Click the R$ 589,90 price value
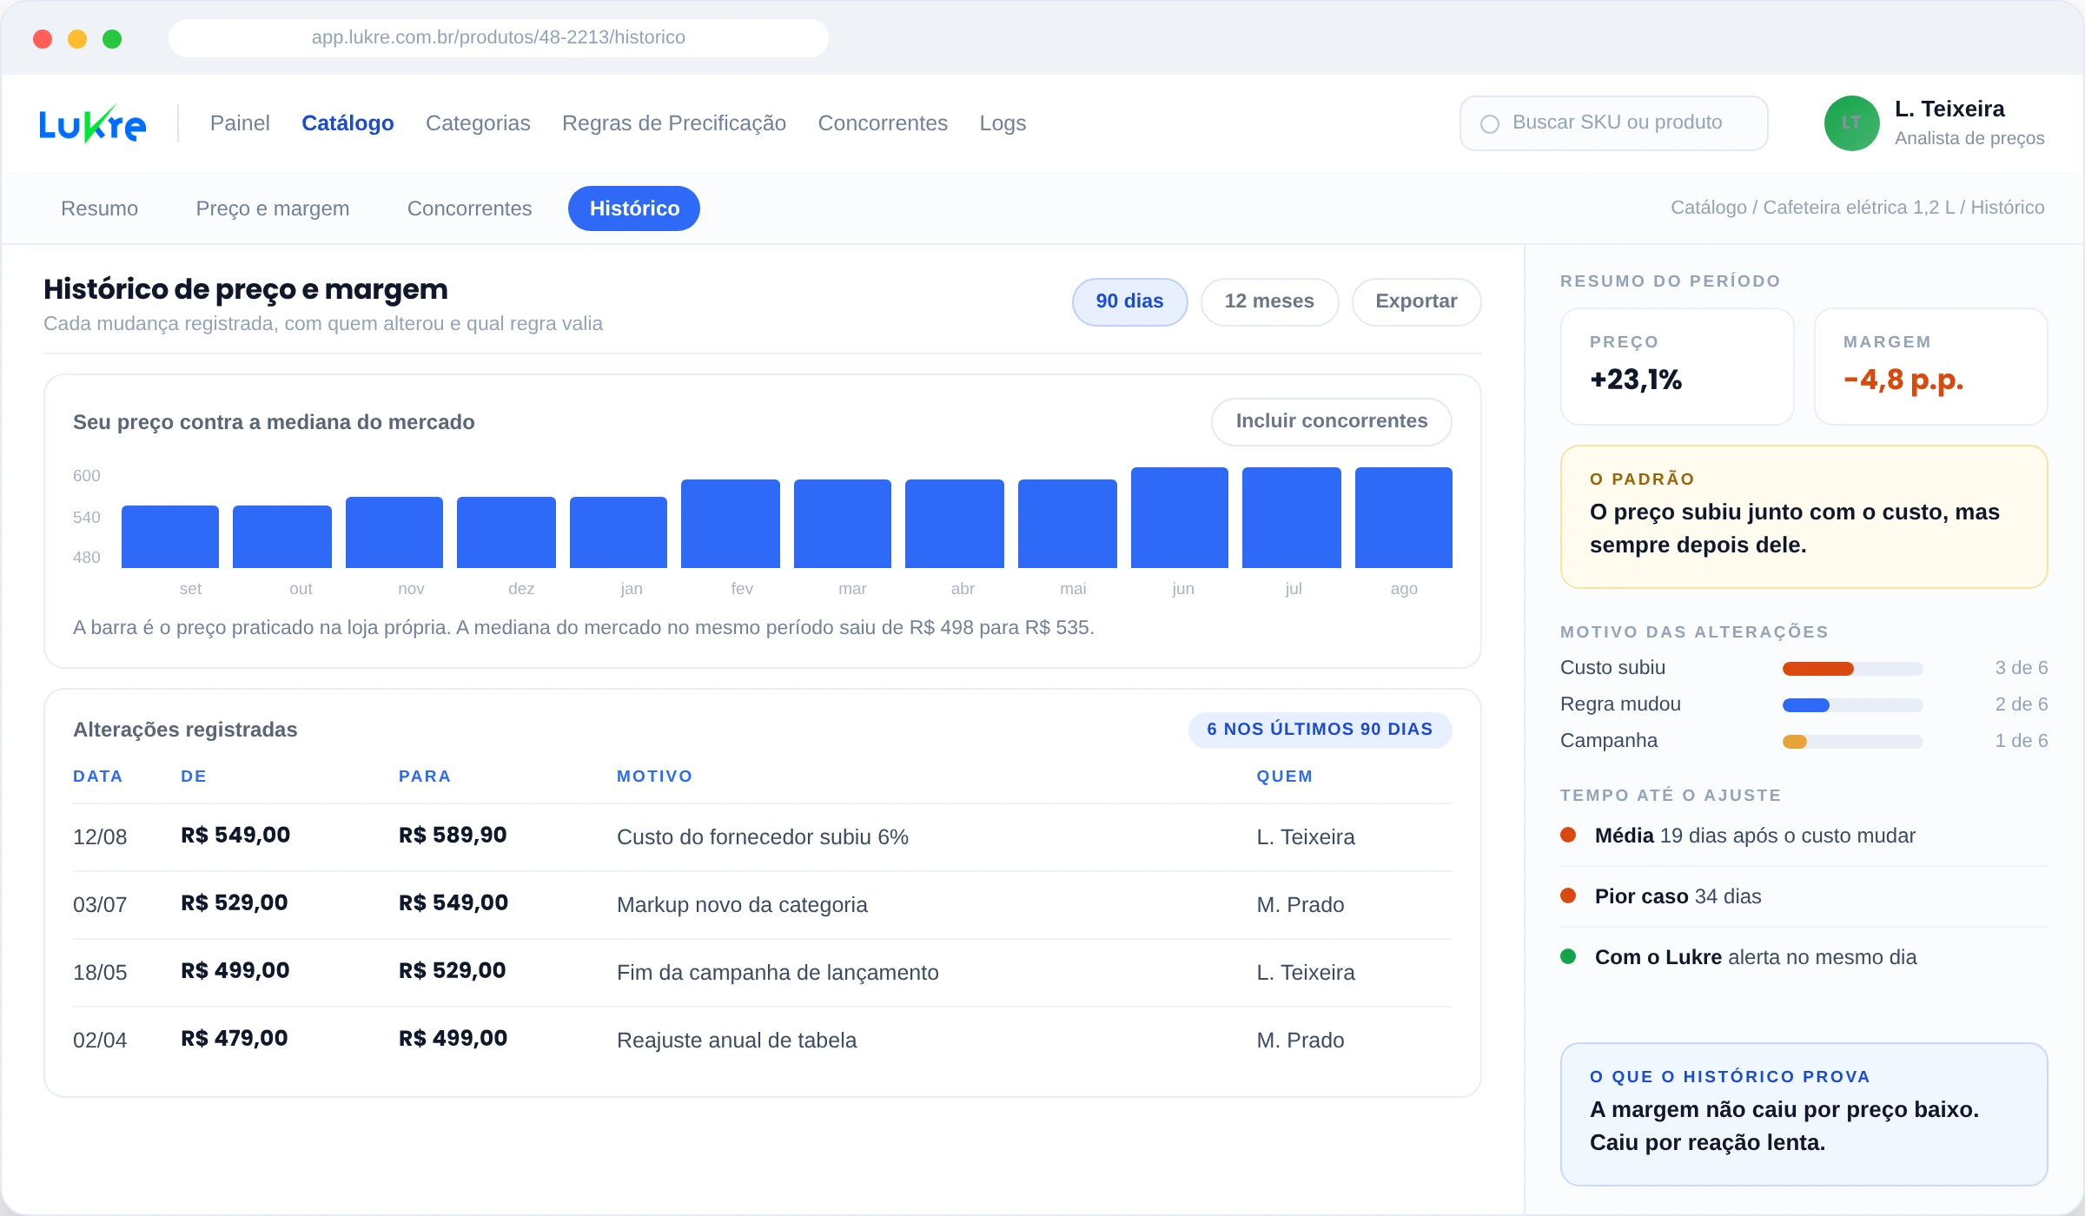Viewport: 2085px width, 1216px height. tap(453, 836)
